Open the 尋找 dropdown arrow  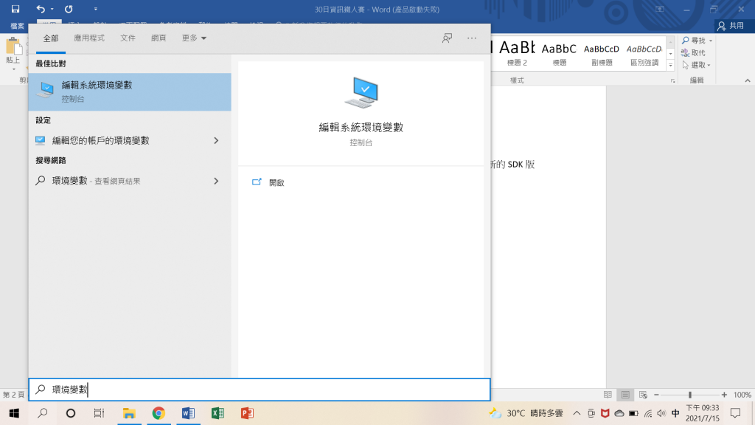coord(711,41)
